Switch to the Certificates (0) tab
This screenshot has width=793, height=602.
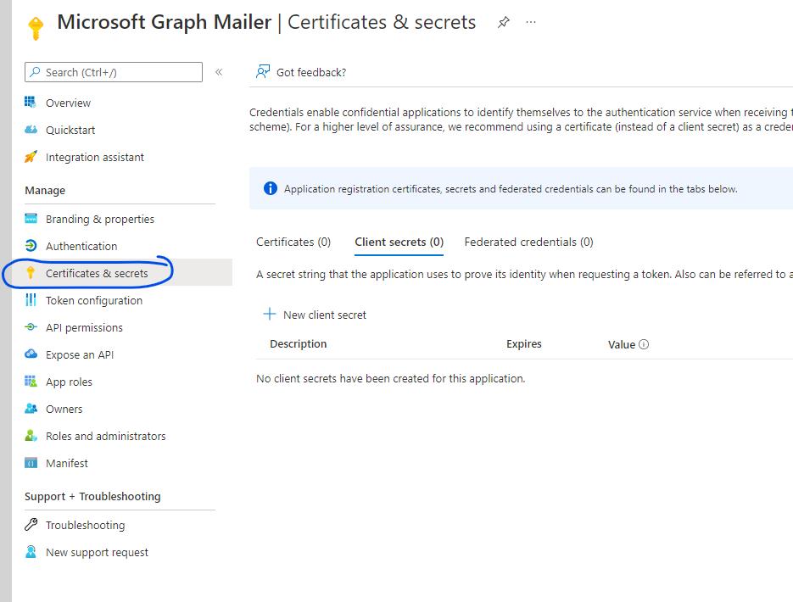click(293, 242)
